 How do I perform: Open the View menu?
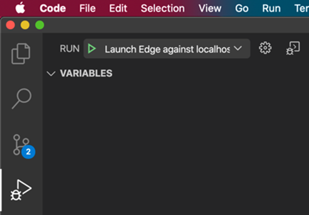point(210,8)
